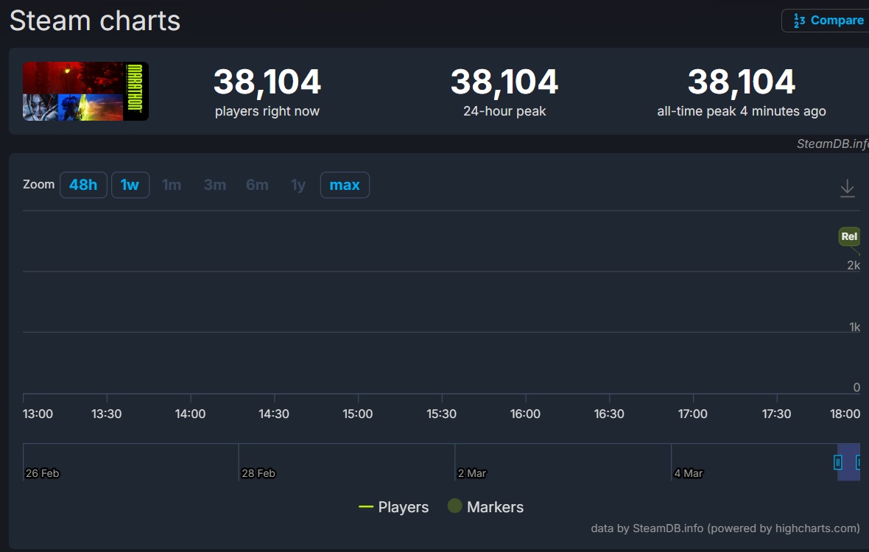Screen dimensions: 869x552
Task: Click the Rel release marker on chart
Action: pyautogui.click(x=849, y=236)
